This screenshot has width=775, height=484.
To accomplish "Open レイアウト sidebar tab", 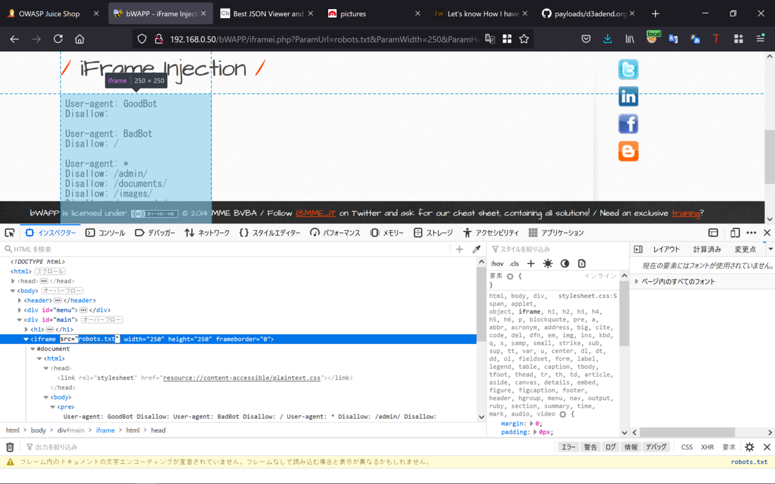I will [666, 249].
